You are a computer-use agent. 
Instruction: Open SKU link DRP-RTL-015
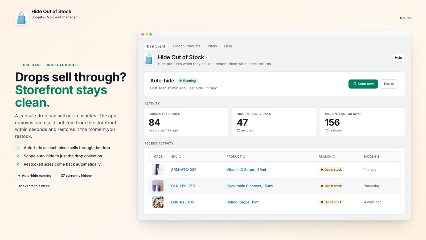coord(182,202)
